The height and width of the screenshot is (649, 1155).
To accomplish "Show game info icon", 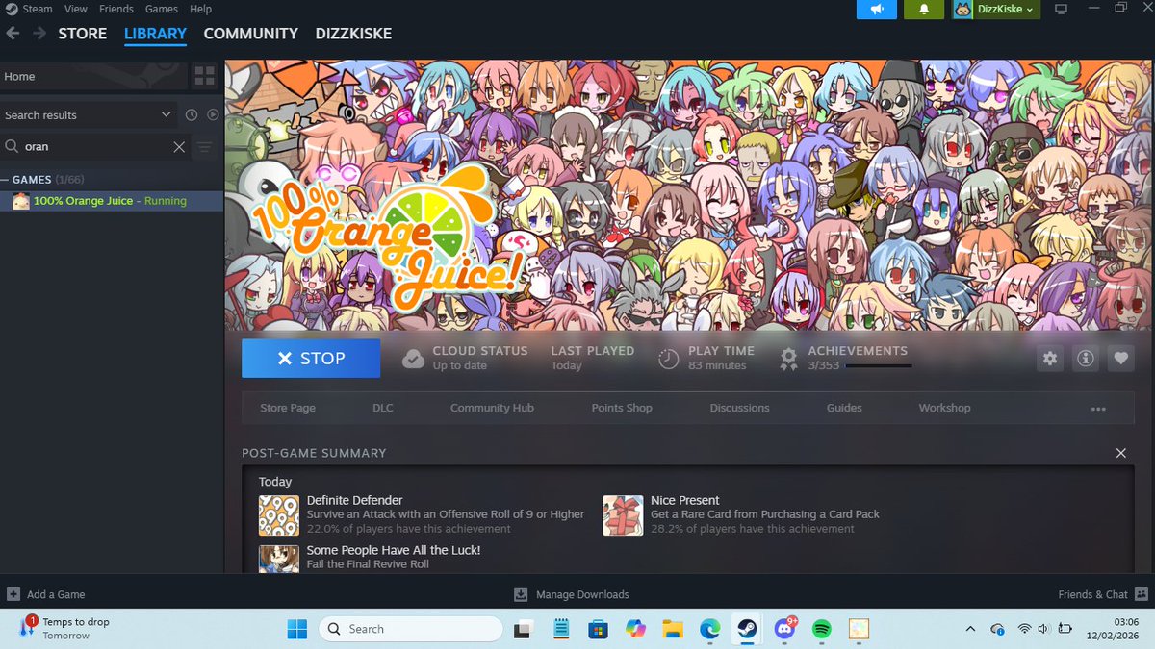I will click(1086, 359).
